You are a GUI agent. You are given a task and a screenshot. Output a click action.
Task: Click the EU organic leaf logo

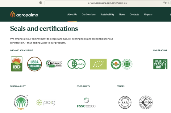[x=98, y=64]
